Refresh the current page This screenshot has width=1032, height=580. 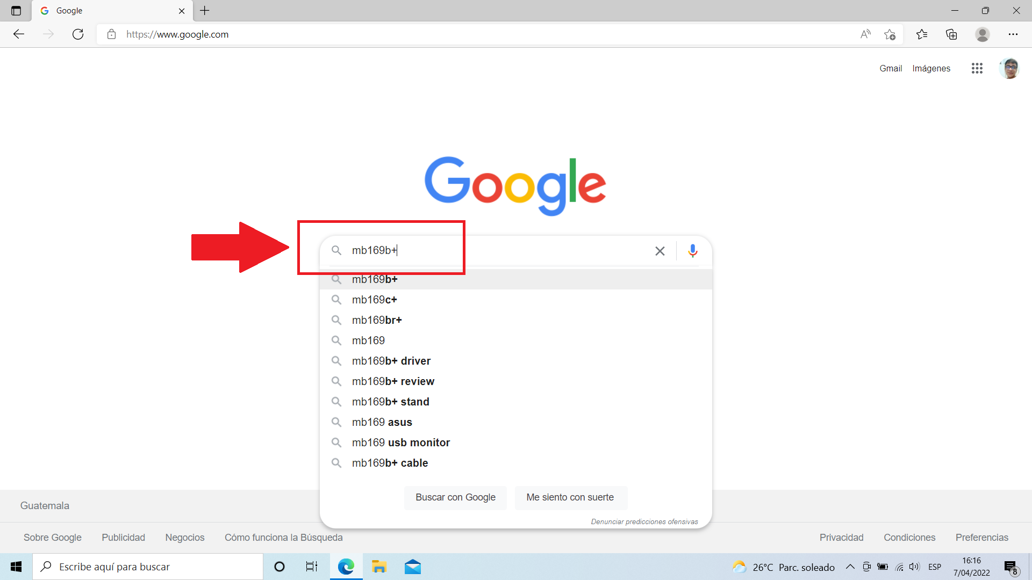click(78, 34)
